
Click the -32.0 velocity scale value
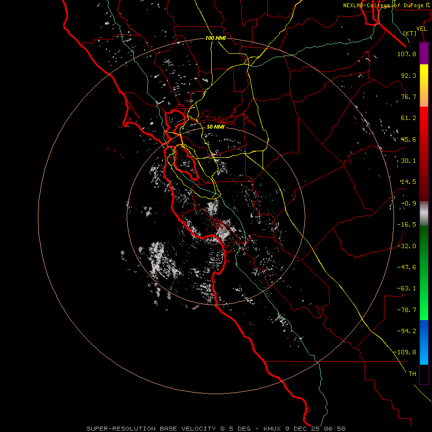click(x=407, y=246)
